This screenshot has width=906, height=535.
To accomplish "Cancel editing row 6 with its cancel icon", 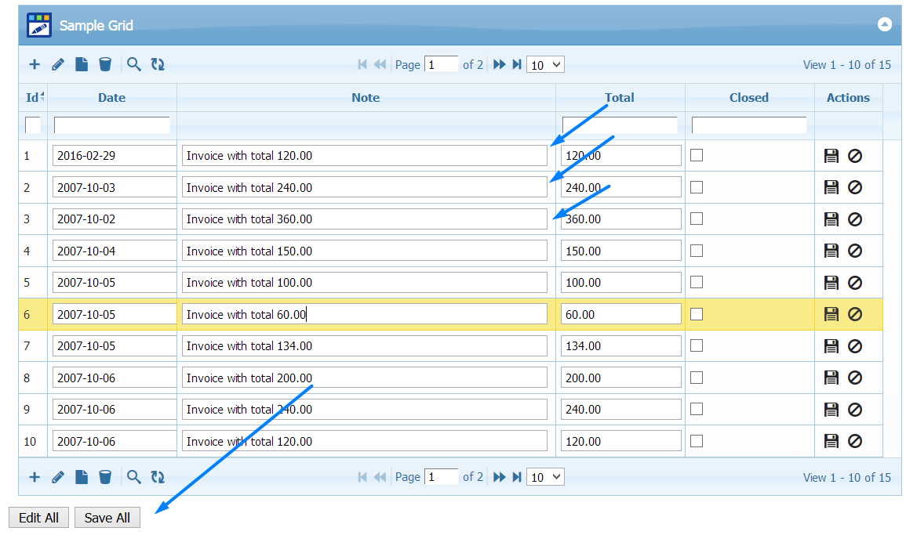I will (x=855, y=314).
